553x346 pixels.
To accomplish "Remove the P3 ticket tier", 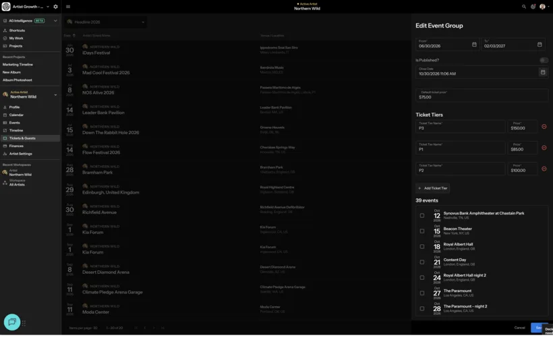I will pyautogui.click(x=544, y=127).
